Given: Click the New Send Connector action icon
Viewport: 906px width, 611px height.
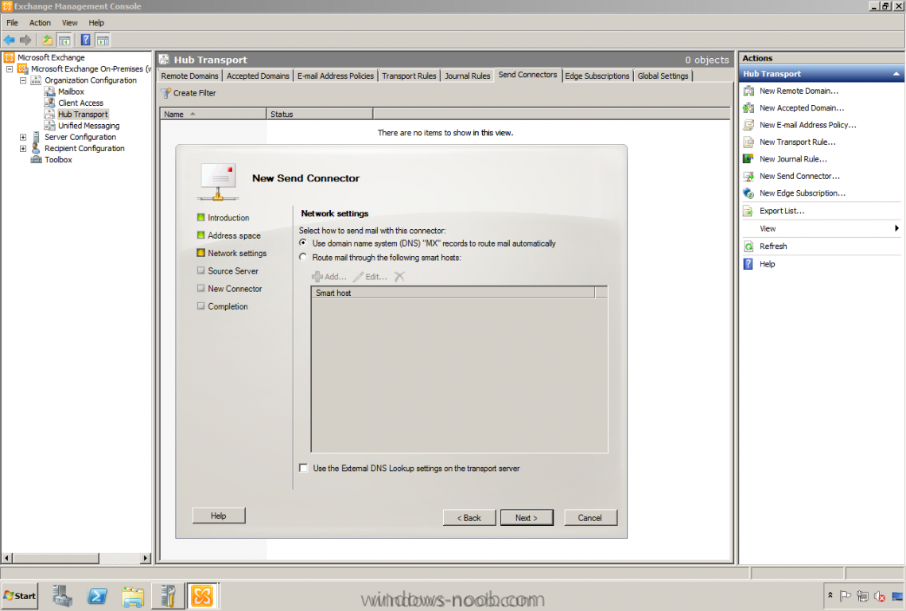Looking at the screenshot, I should (749, 177).
